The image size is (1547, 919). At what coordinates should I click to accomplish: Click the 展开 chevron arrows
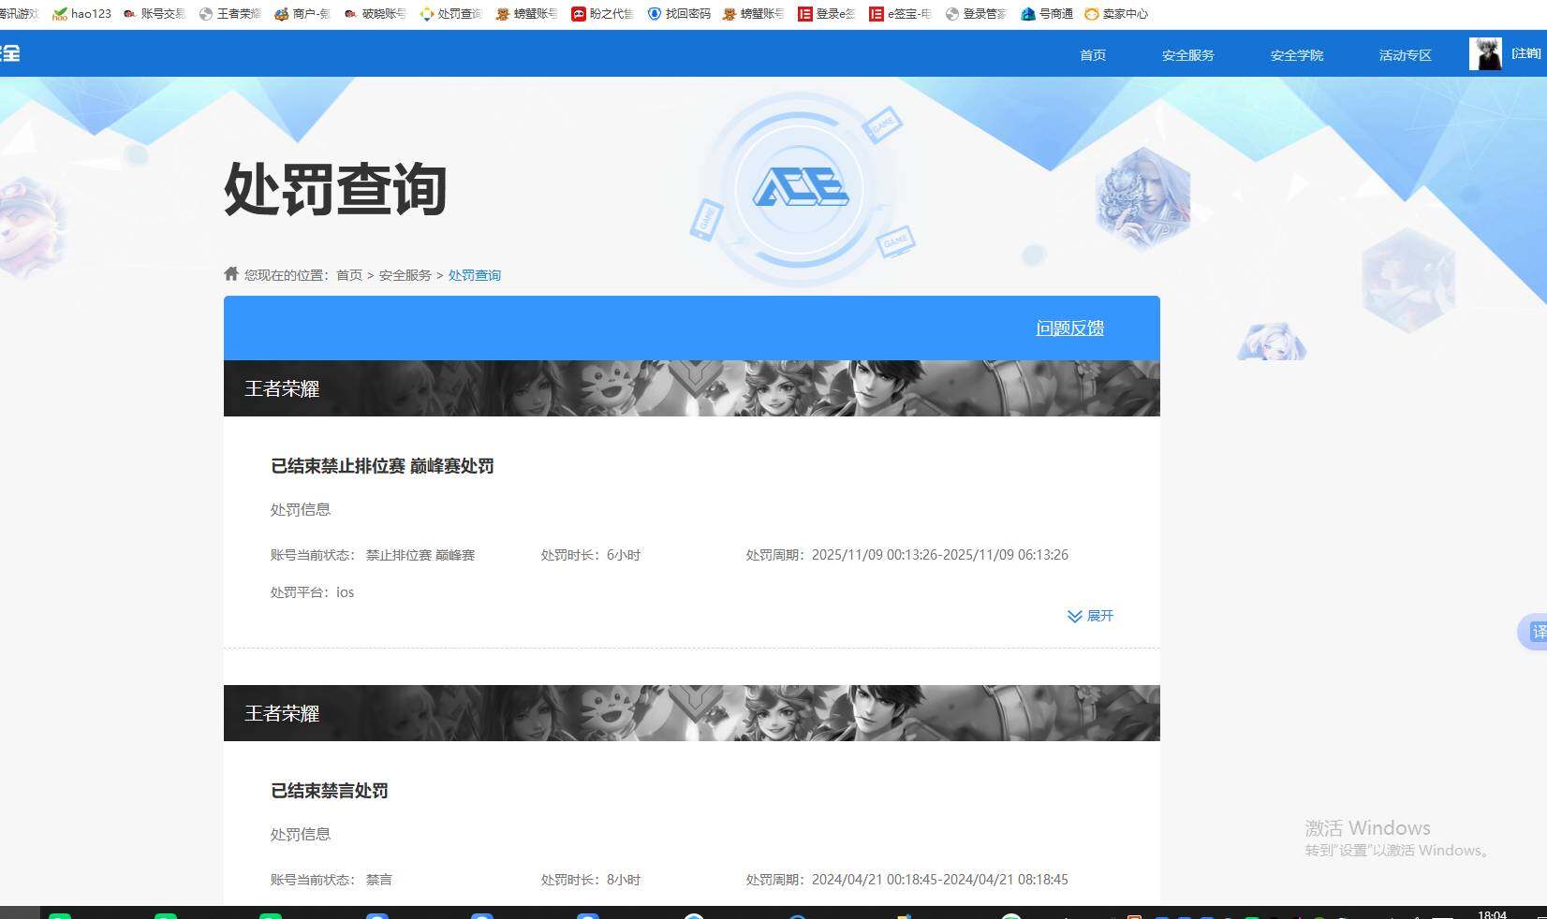[1073, 616]
